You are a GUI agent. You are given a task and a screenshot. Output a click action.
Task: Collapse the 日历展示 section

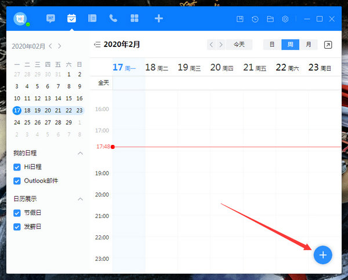[x=80, y=199]
